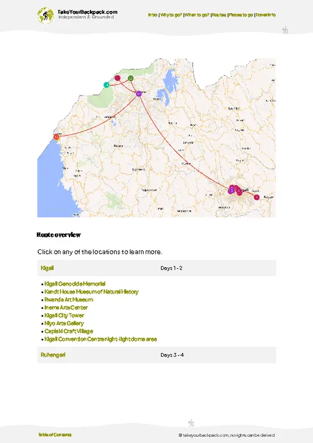Open Kigali Convention Centre night-light dome link

(x=101, y=339)
